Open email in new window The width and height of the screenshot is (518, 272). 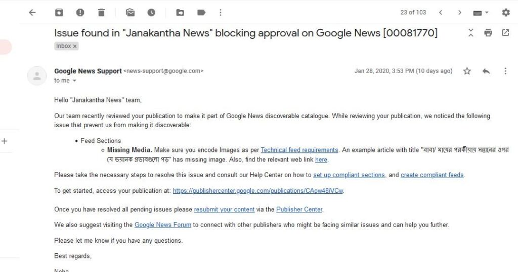[505, 33]
